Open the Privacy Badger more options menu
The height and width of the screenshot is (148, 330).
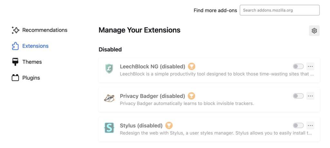point(310,96)
